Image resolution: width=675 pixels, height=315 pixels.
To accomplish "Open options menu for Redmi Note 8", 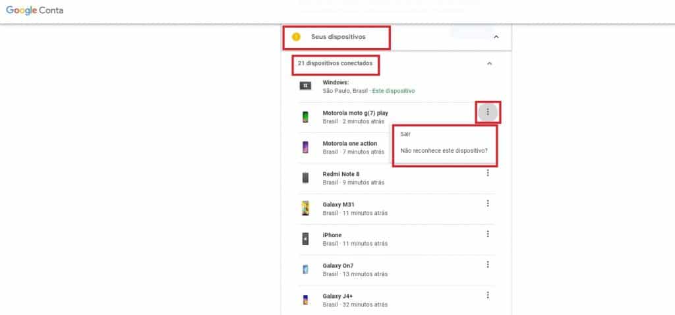I will coord(488,173).
